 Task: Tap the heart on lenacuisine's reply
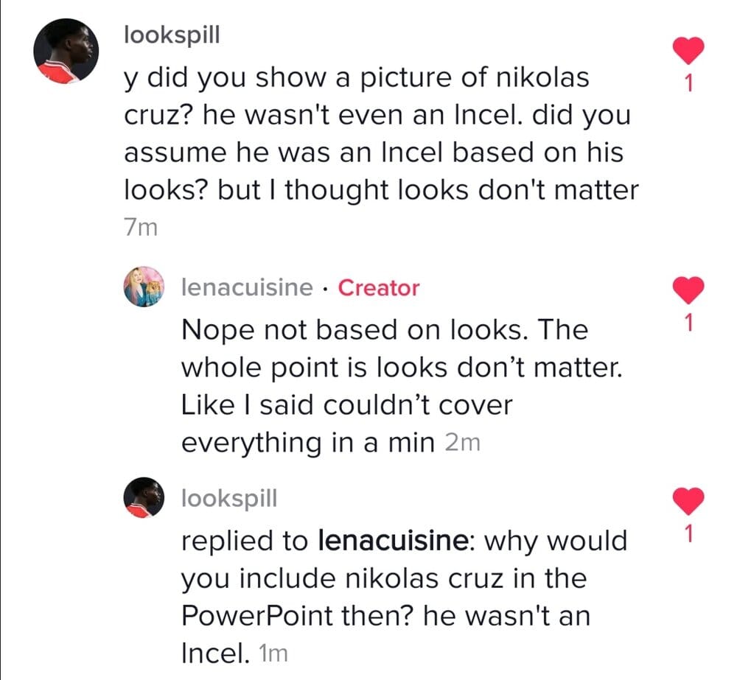pyautogui.click(x=690, y=290)
